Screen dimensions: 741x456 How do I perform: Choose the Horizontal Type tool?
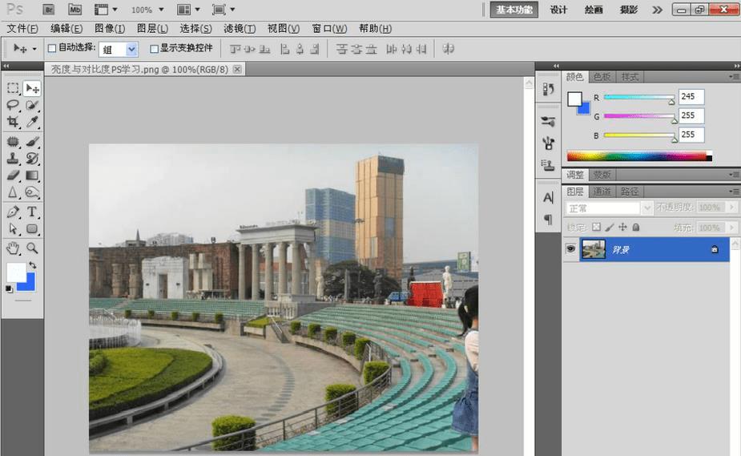[33, 212]
